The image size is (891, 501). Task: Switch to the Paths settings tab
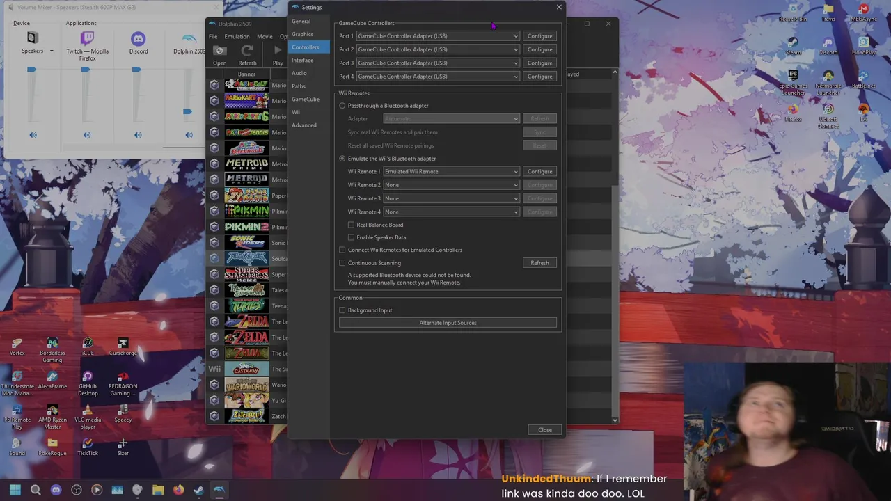pyautogui.click(x=309, y=86)
